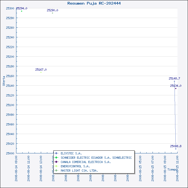Click the ENERGYCONTROL S.A. legend marker
Viewport: 188px width, 188px height.
pyautogui.click(x=56, y=166)
